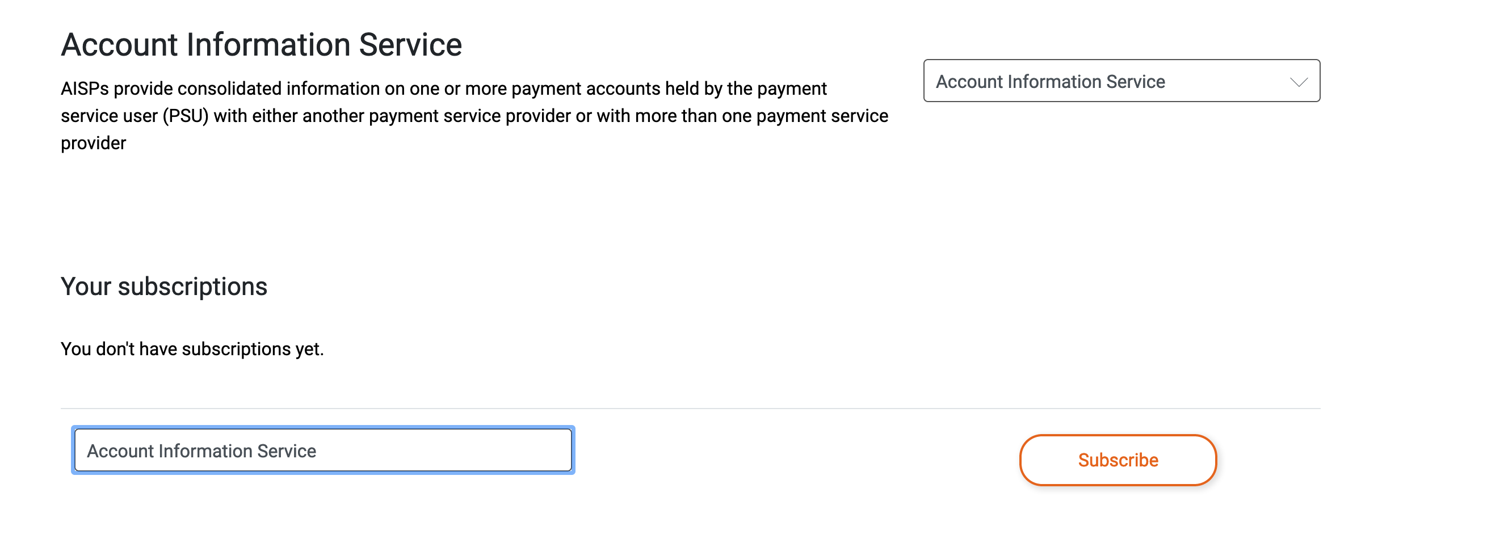Click the word 'either' in the description
The width and height of the screenshot is (1508, 547).
click(275, 116)
